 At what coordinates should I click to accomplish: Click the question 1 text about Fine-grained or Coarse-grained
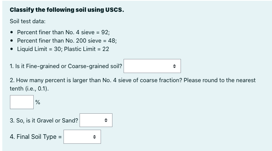point(66,66)
